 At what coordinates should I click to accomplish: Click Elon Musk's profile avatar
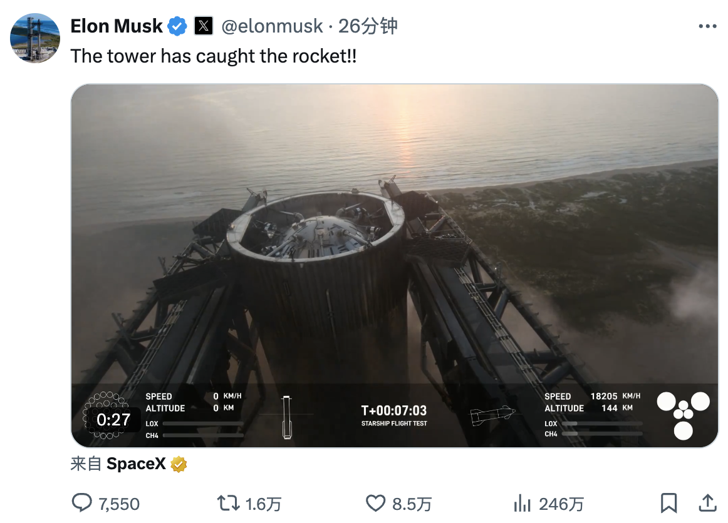point(35,38)
